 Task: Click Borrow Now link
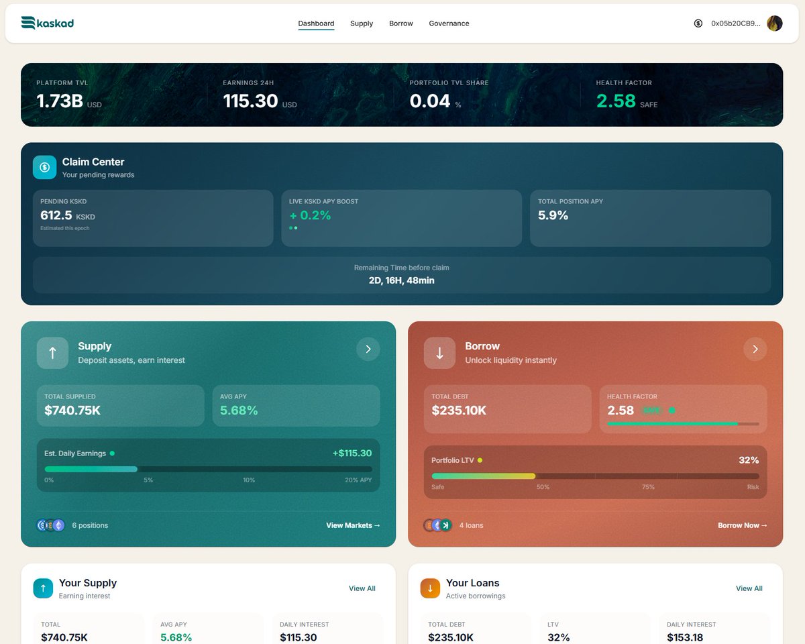pyautogui.click(x=743, y=525)
